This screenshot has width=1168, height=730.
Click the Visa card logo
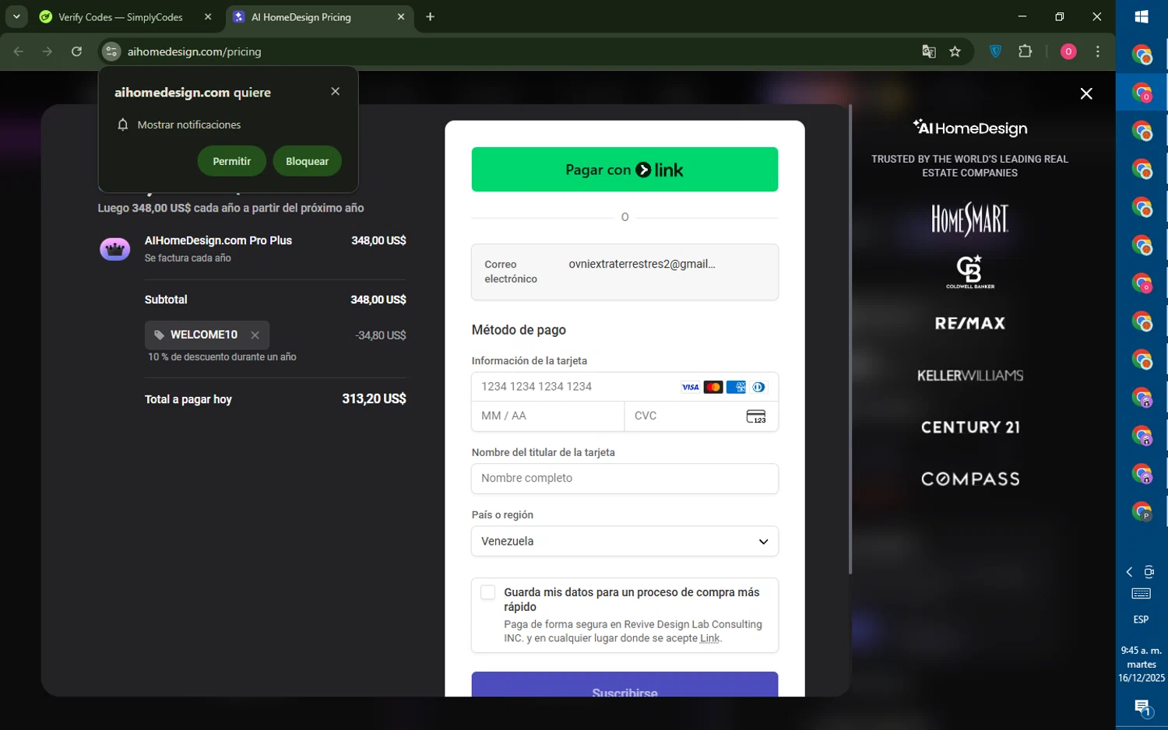(691, 387)
